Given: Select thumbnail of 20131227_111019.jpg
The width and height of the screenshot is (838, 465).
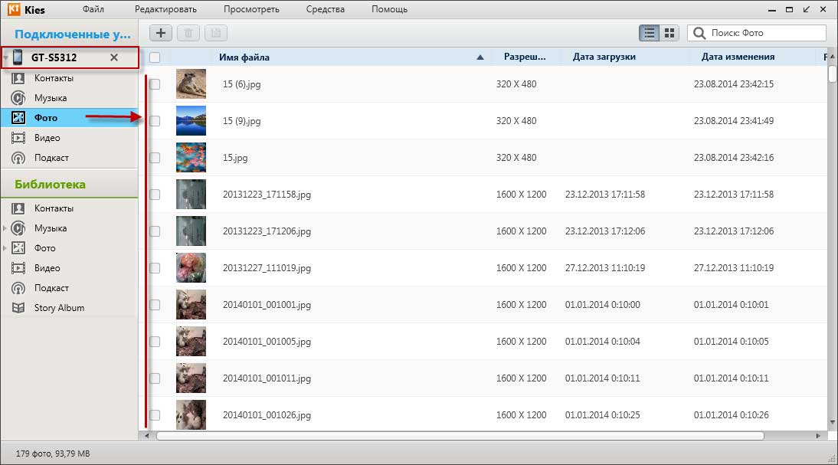Looking at the screenshot, I should [x=191, y=268].
